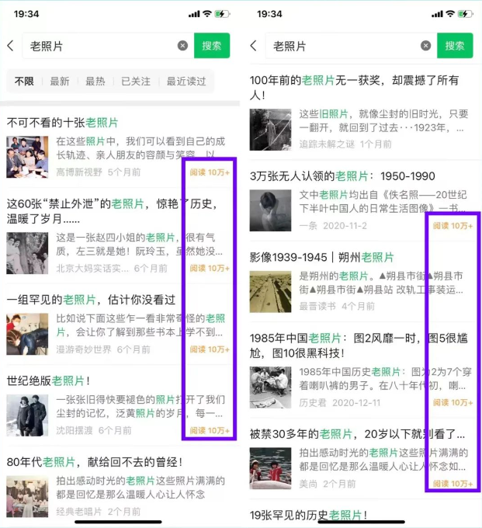Open thumbnail of 1985年中国老照片 article
482x528 pixels.
pyautogui.click(x=270, y=387)
